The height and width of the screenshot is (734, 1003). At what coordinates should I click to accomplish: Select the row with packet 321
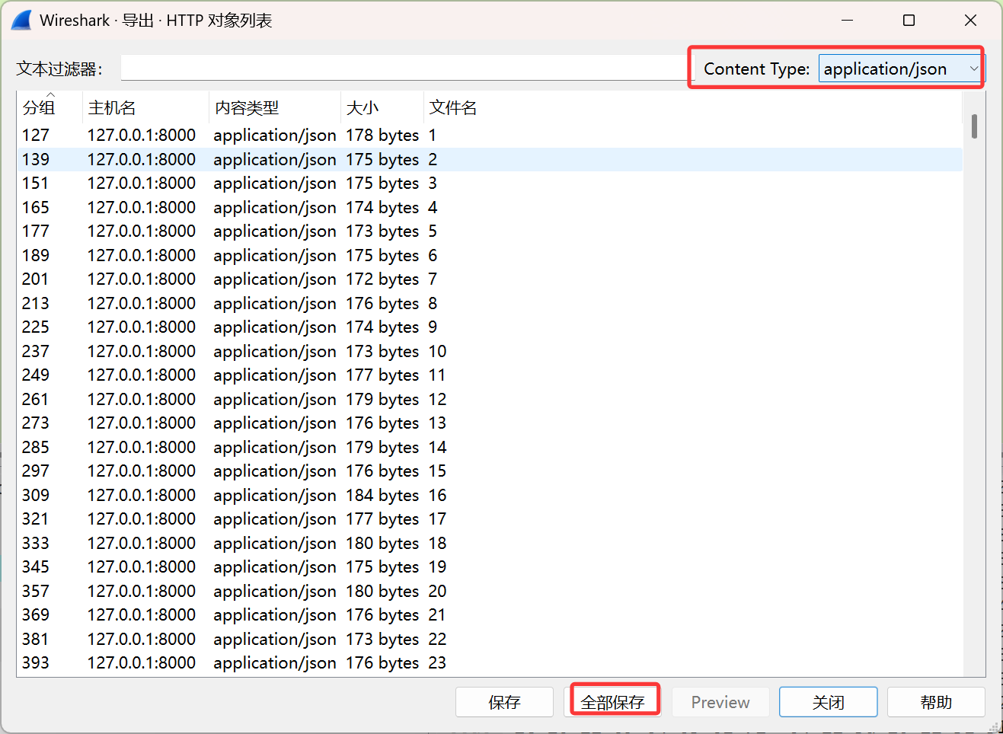490,519
